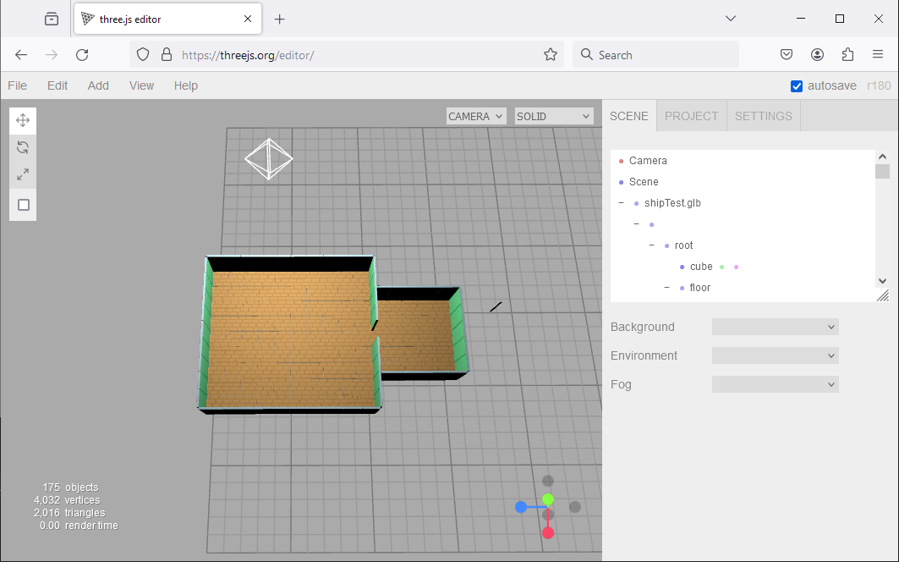Open the CAMERA viewport dropdown
This screenshot has height=562, width=899.
click(x=476, y=116)
